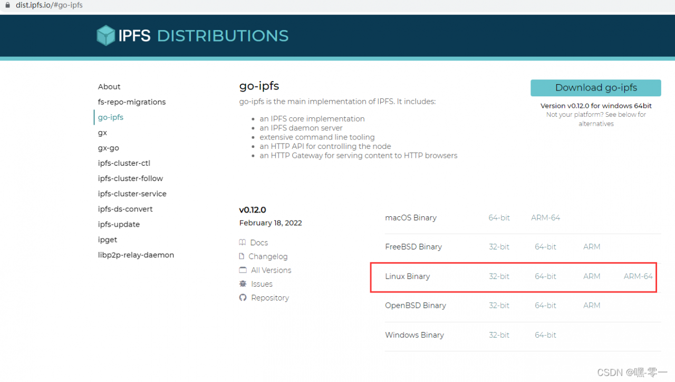The width and height of the screenshot is (675, 382).
Task: Select fs-repo-migrations in the sidebar
Action: click(x=132, y=102)
